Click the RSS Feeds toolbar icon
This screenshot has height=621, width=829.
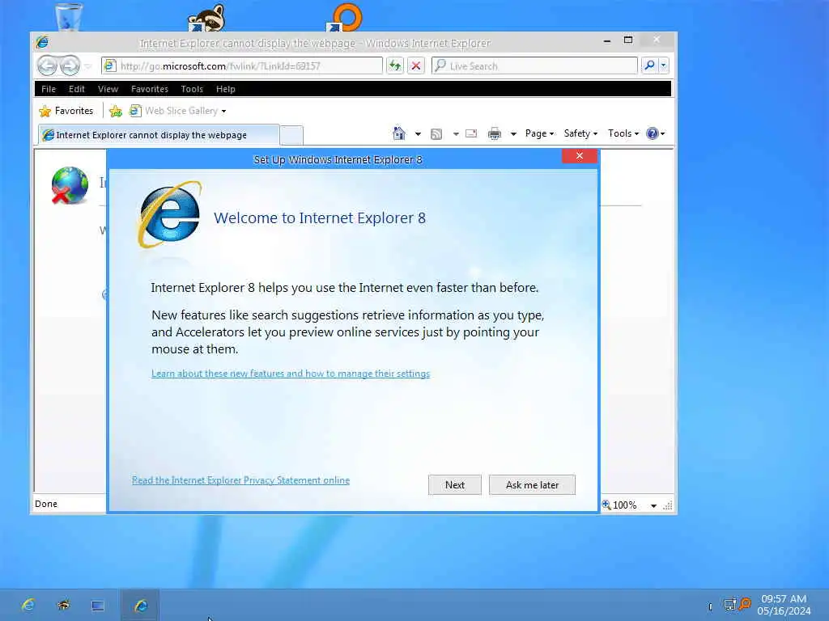[x=436, y=134]
